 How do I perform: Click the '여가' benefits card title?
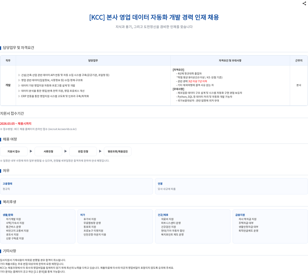coord(82,215)
